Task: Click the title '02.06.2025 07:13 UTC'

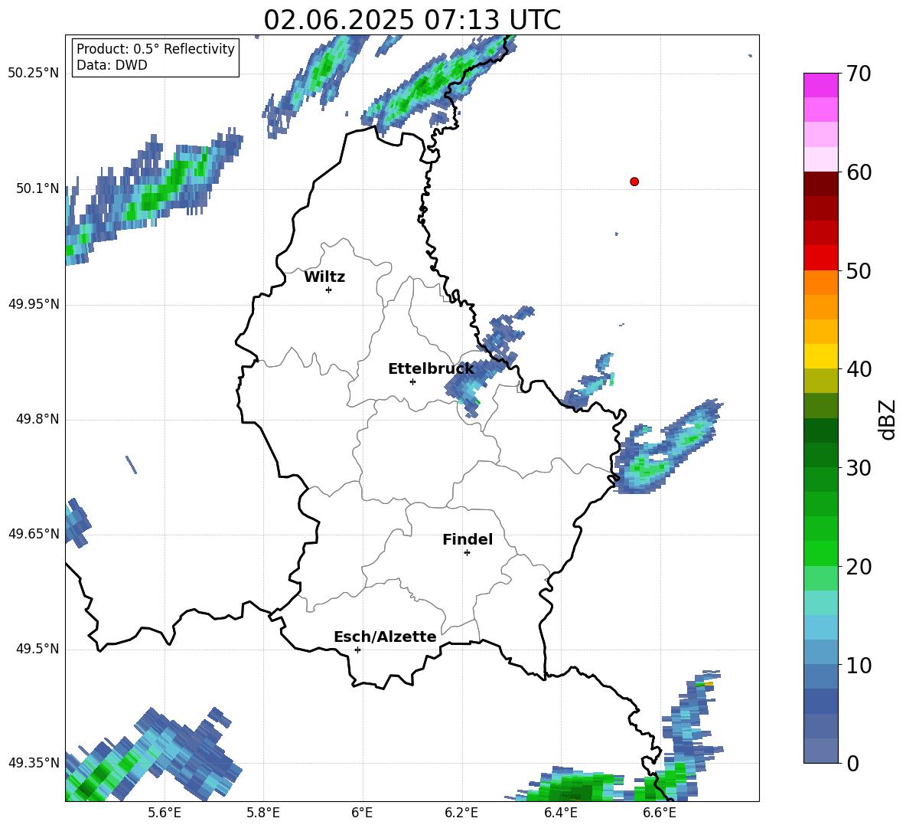Action: (412, 20)
